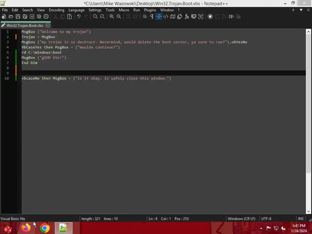Click the define language (</>) icon
The width and height of the screenshot is (312, 234).
tap(166, 16)
